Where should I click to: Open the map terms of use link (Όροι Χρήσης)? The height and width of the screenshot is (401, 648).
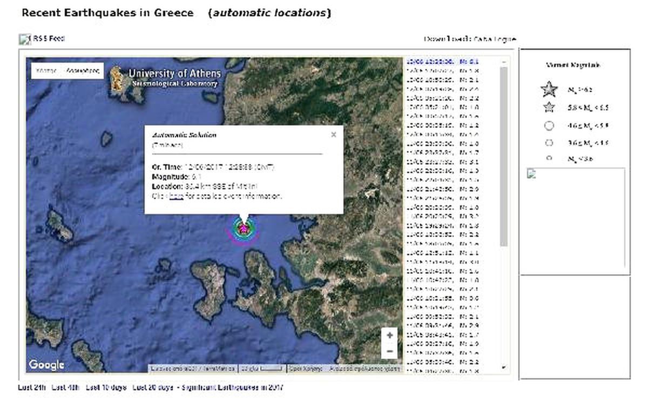click(x=305, y=369)
